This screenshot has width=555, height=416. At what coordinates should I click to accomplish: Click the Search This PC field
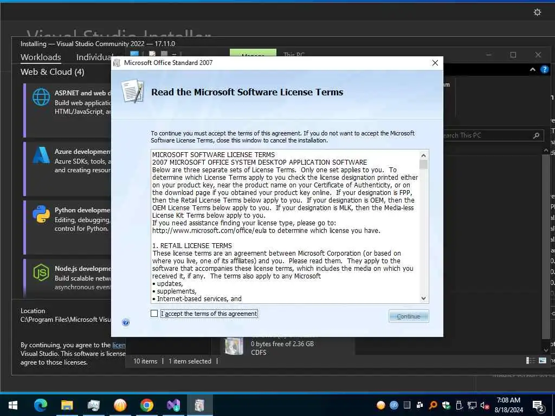[493, 135]
